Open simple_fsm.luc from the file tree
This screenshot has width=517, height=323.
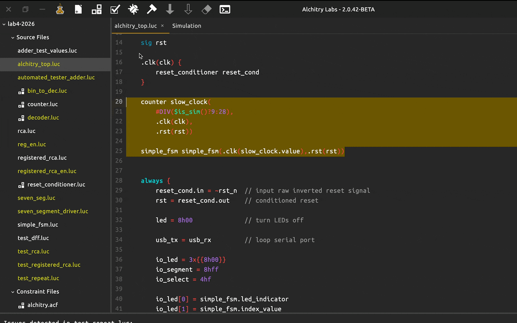click(x=38, y=225)
